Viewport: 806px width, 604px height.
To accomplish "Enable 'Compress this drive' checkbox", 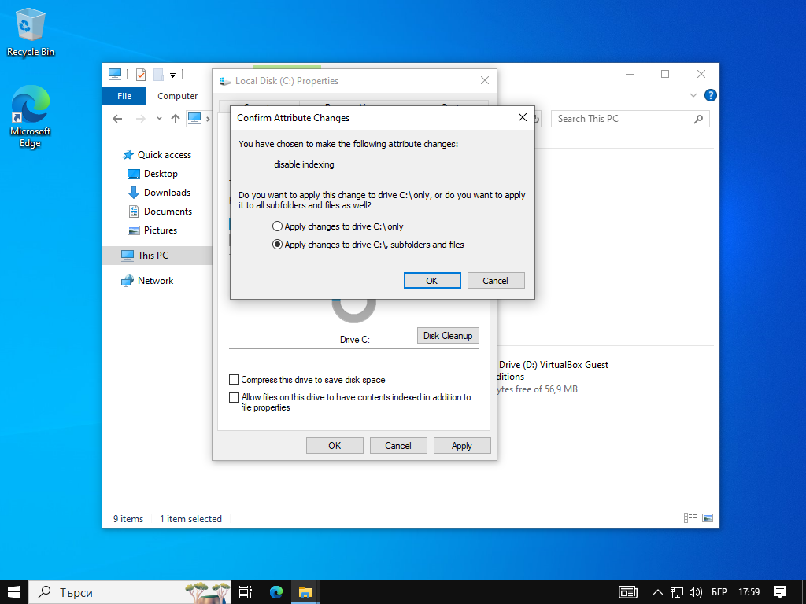I will 235,380.
